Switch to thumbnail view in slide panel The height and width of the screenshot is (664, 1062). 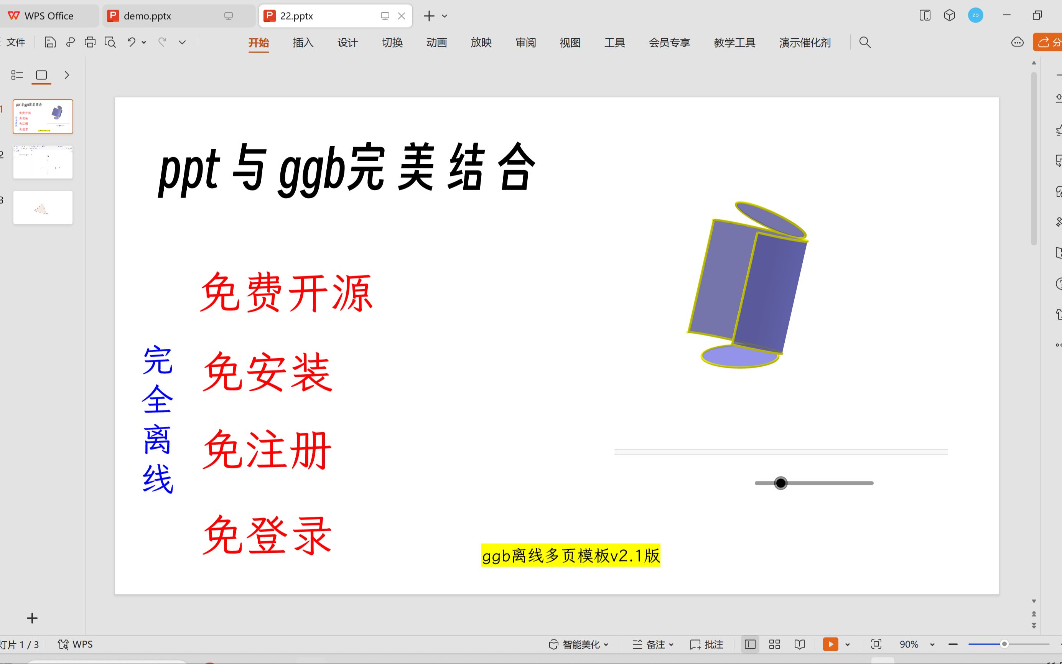pos(41,75)
